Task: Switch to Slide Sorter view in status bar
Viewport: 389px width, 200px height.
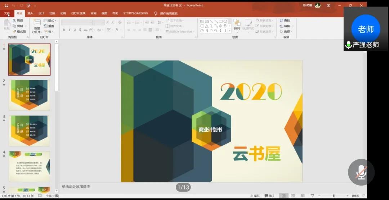Action: tap(292, 196)
